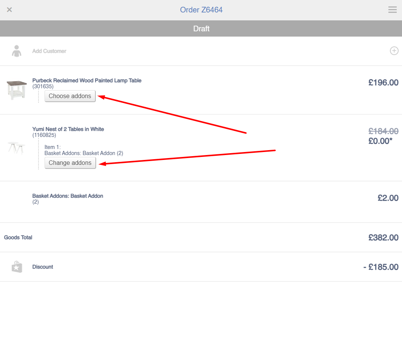
Task: Select Yumi Nest of 2 Tables name
Action: [x=68, y=129]
